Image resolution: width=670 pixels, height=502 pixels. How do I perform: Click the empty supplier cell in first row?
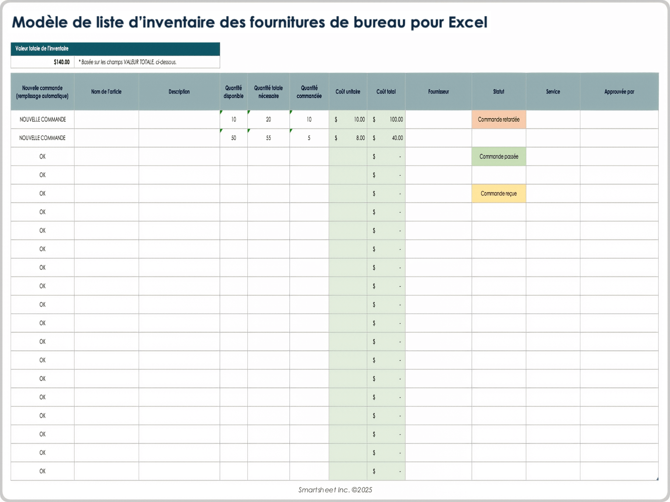[439, 120]
